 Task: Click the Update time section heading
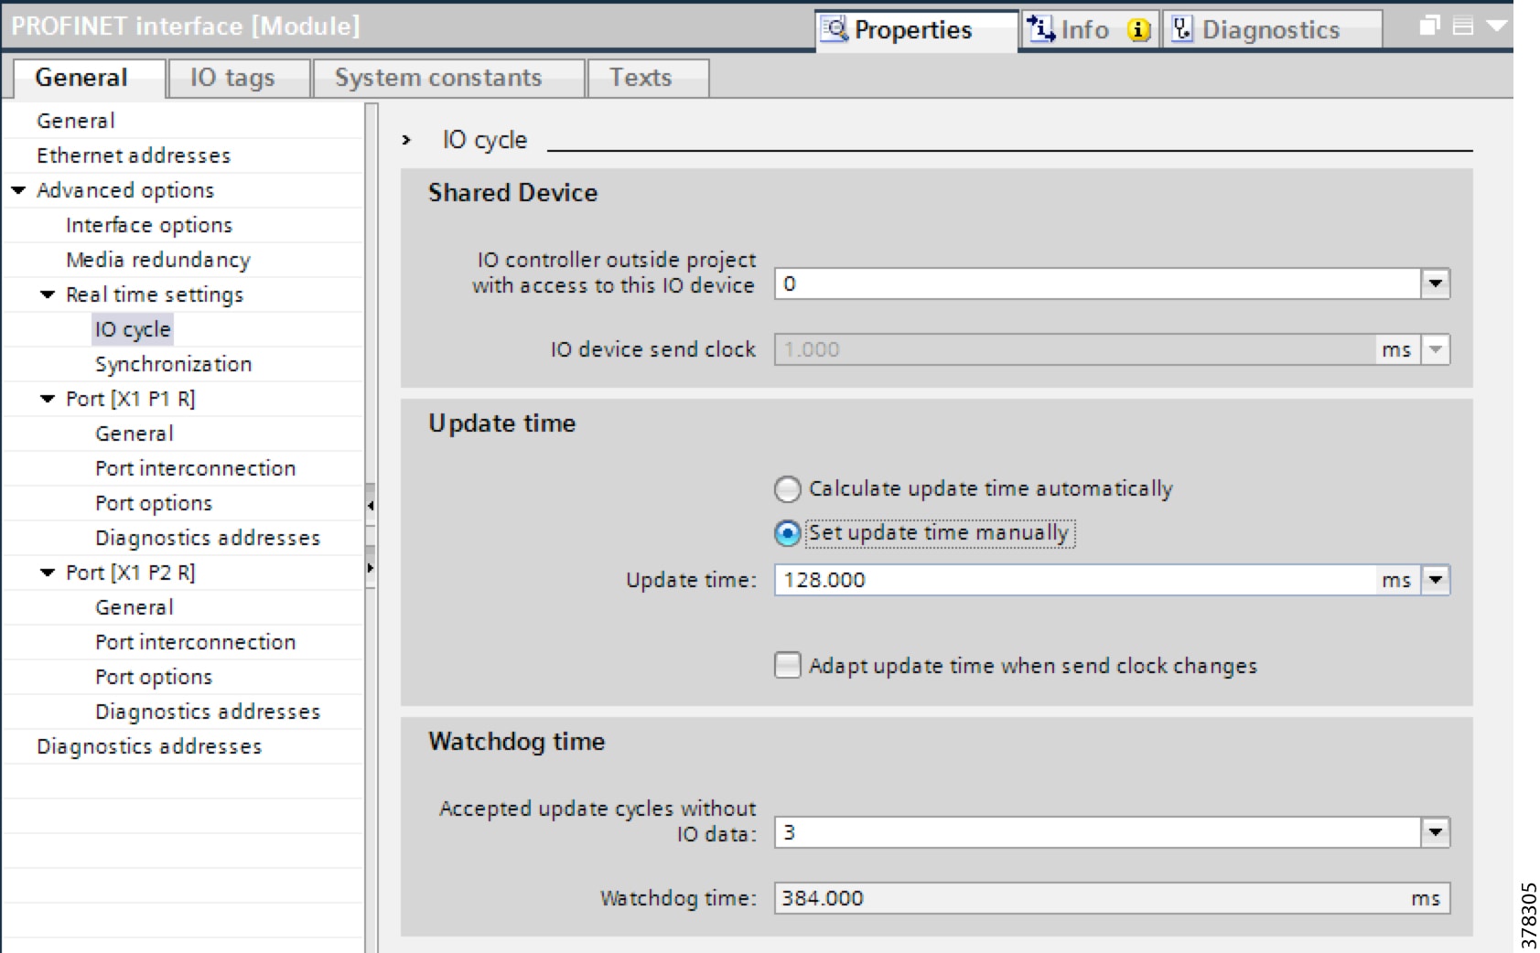coord(501,423)
